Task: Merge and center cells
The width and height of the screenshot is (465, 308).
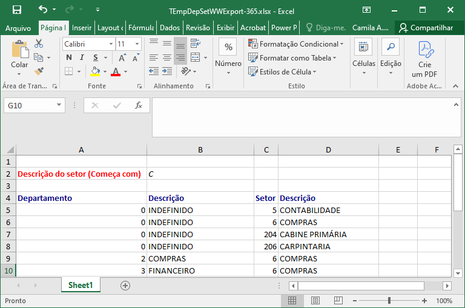Action: [x=196, y=57]
